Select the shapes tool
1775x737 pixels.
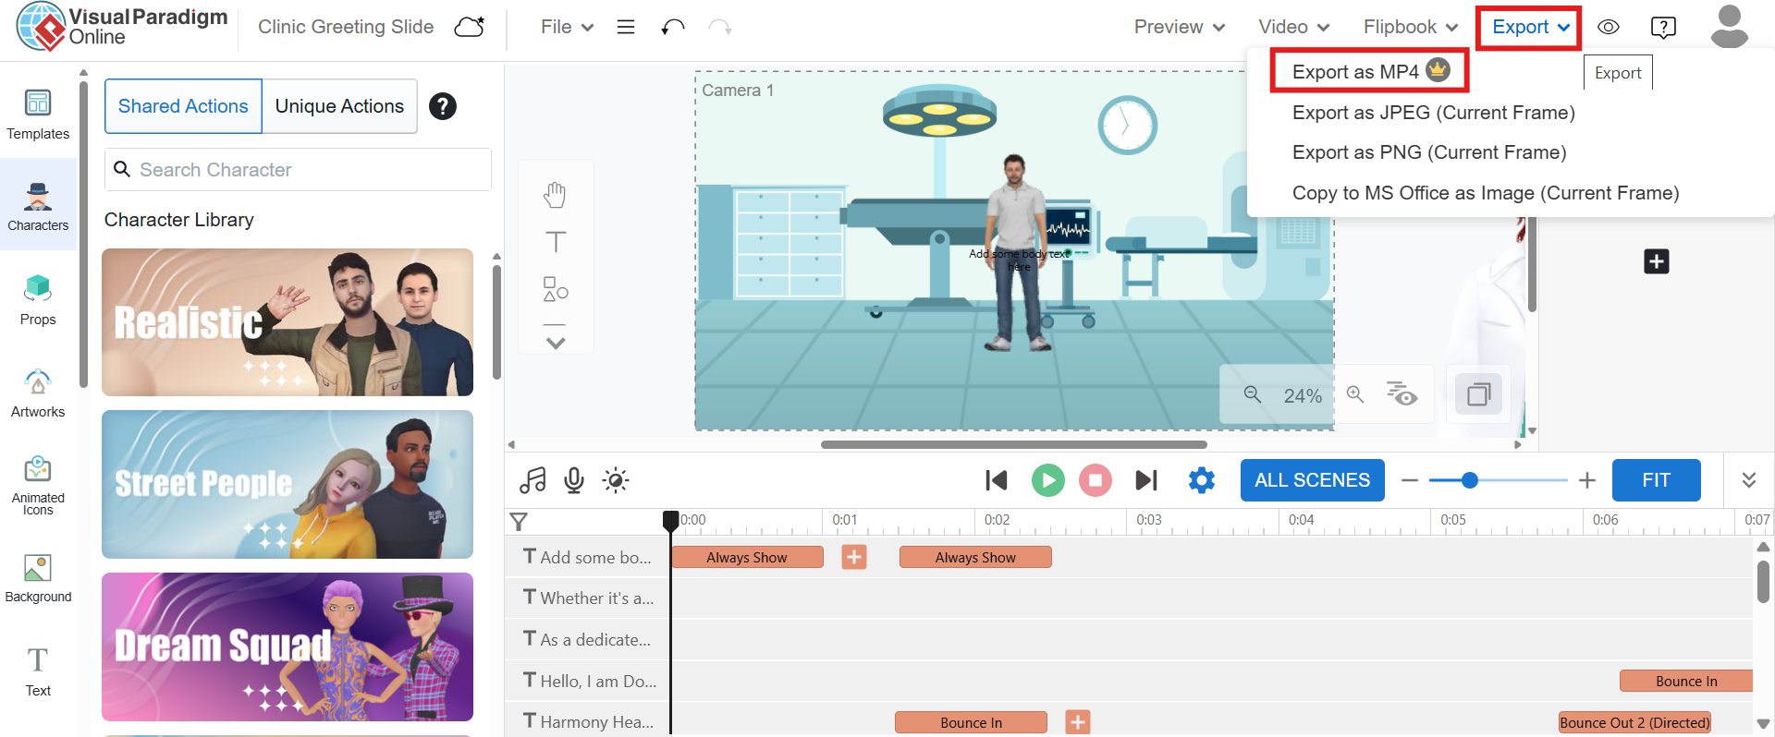click(556, 289)
